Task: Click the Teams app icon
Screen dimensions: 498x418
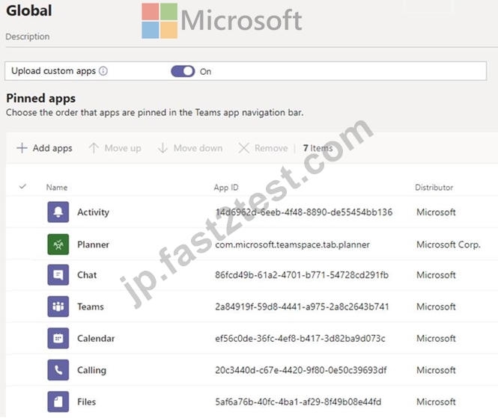Action: (58, 307)
